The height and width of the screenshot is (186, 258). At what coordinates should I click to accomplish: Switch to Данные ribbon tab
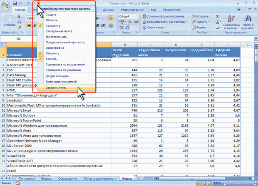(108, 10)
